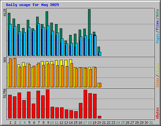
Task: Select day 20 on the date axis
Action: (x=99, y=123)
